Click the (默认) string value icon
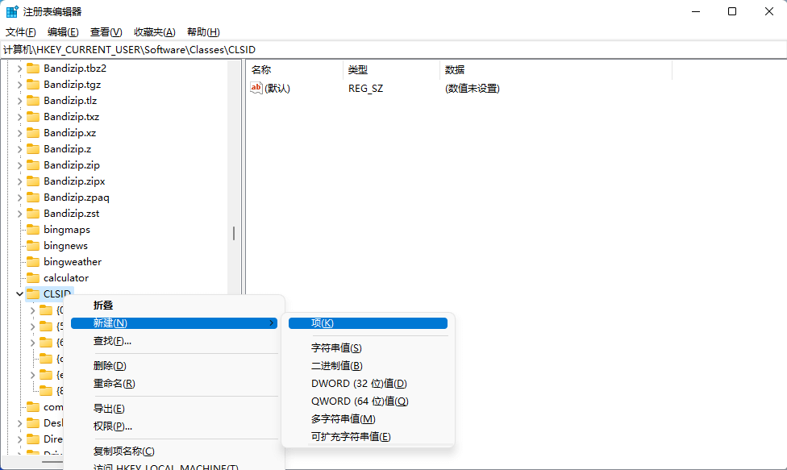Viewport: 787px width, 470px height. pos(256,88)
